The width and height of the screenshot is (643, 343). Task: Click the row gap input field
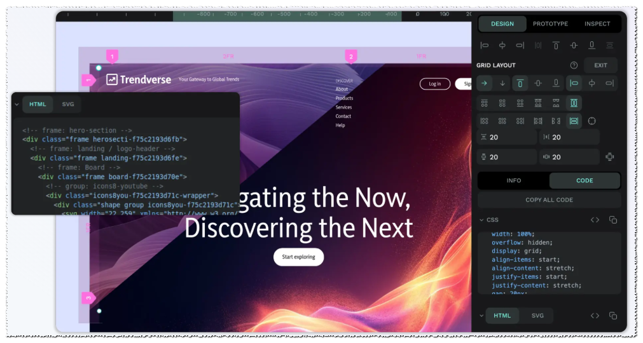coord(507,137)
